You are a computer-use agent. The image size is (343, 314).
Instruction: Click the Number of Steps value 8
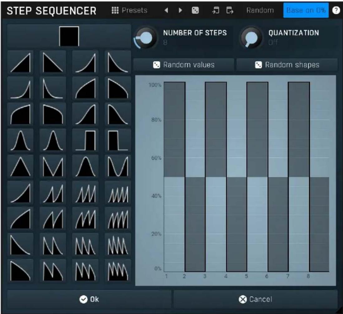[x=165, y=42]
